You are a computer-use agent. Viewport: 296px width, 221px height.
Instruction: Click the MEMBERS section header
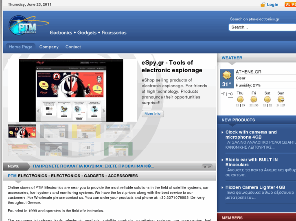click(x=232, y=218)
